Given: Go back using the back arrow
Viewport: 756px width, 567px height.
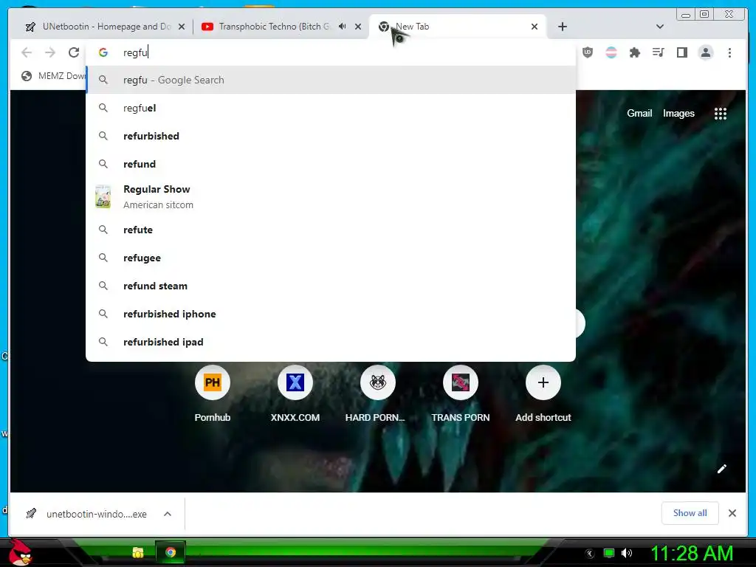Looking at the screenshot, I should click(27, 52).
